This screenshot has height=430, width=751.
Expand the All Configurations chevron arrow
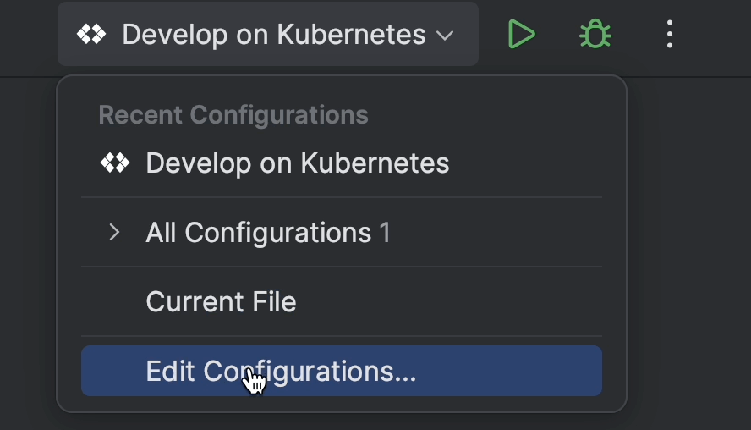[115, 232]
